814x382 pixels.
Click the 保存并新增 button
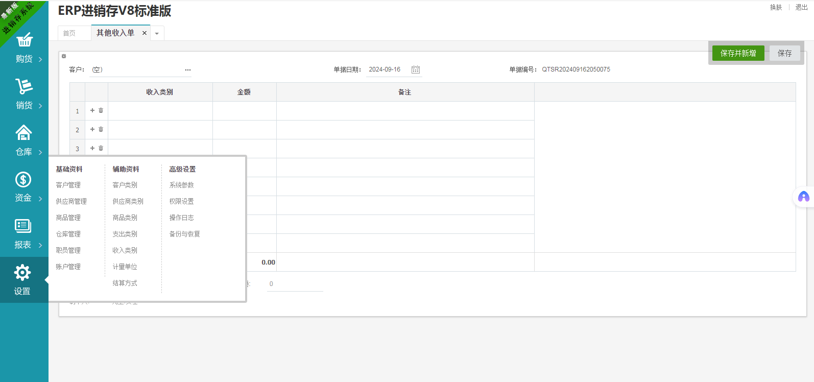(x=738, y=53)
